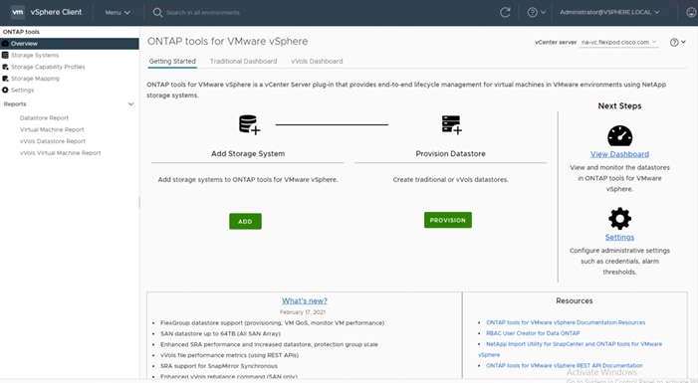Image resolution: width=698 pixels, height=383 pixels.
Task: Click 'SAN datastore up to 64TB' list item
Action: tap(220, 333)
